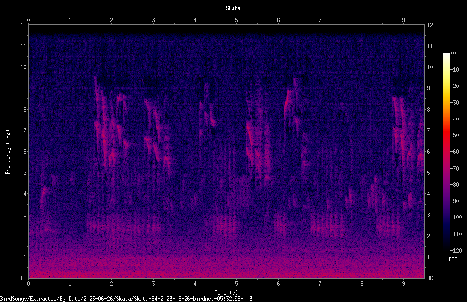The width and height of the screenshot is (467, 302).
Task: Click the "-90" colorbar label
Action: pos(454,201)
